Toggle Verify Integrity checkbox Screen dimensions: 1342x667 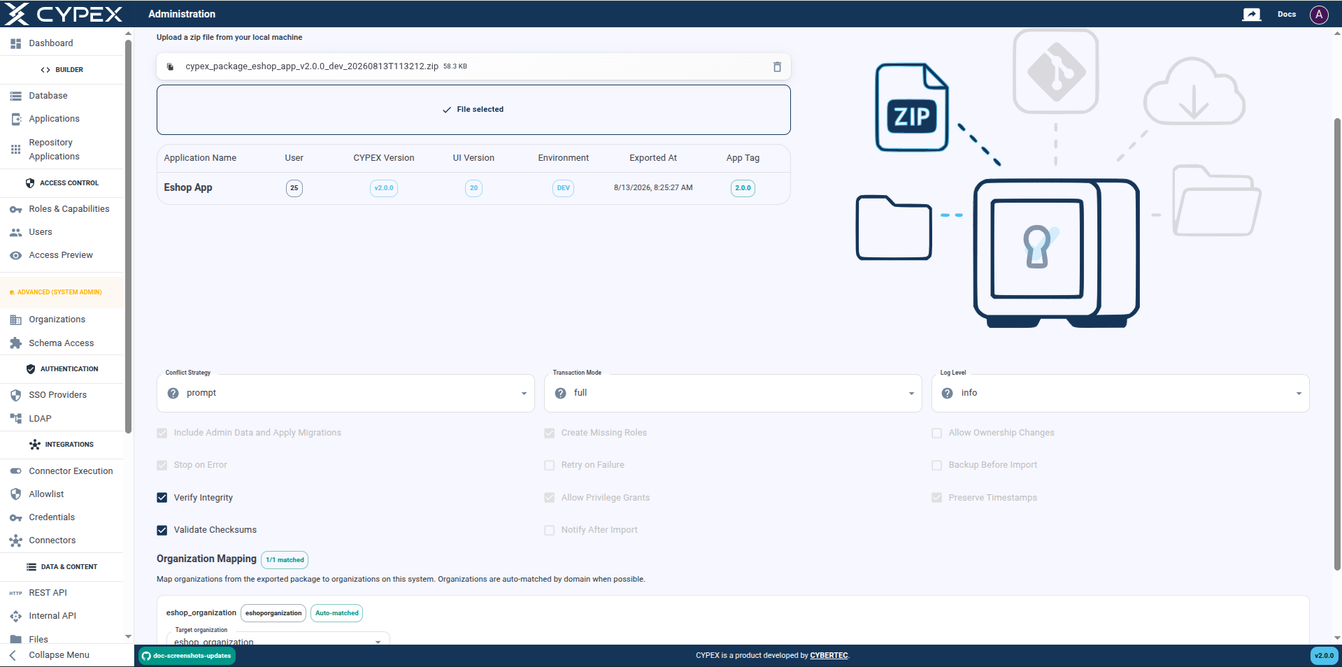pyautogui.click(x=162, y=498)
